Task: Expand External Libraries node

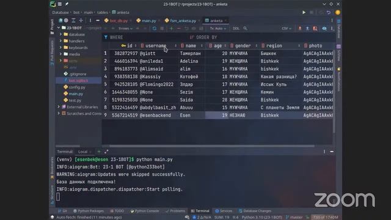Action: coord(59,107)
